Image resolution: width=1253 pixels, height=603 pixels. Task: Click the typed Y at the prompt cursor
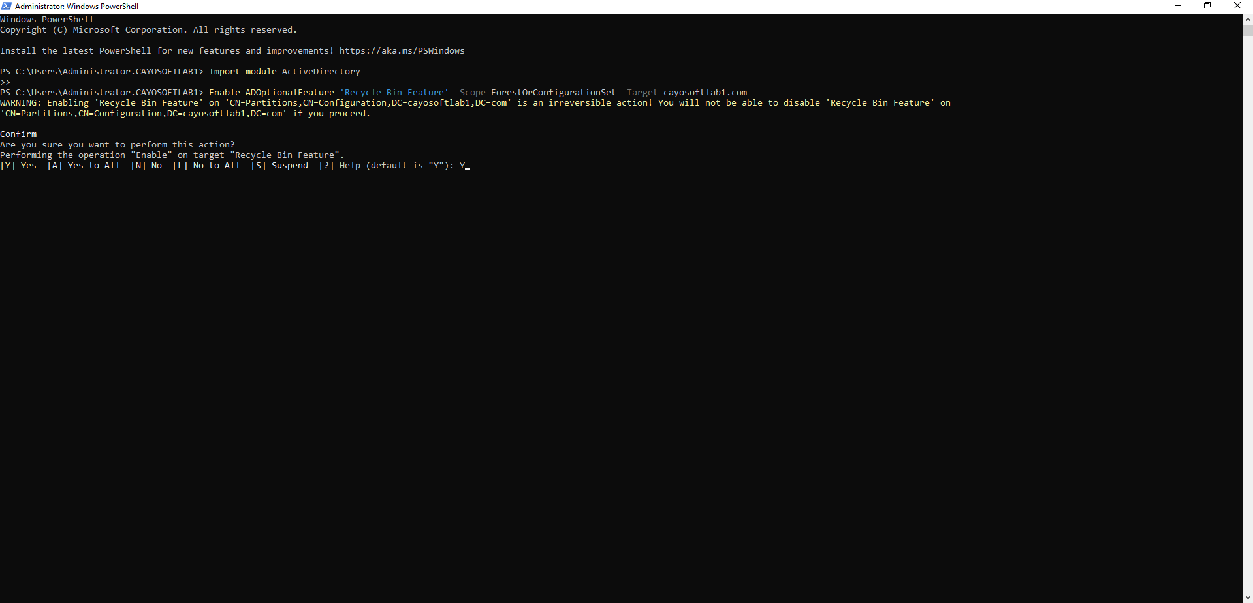462,166
